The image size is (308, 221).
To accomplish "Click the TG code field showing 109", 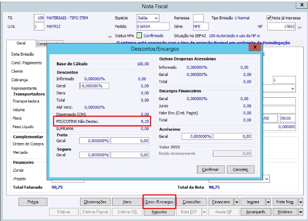I will [39, 18].
